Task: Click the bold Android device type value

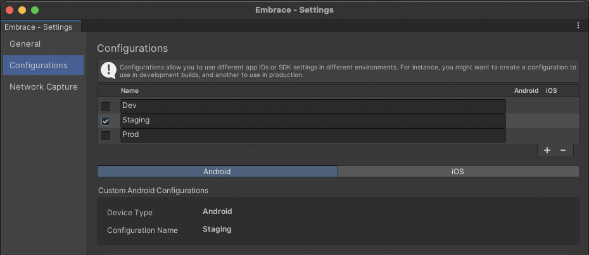Action: click(x=217, y=211)
